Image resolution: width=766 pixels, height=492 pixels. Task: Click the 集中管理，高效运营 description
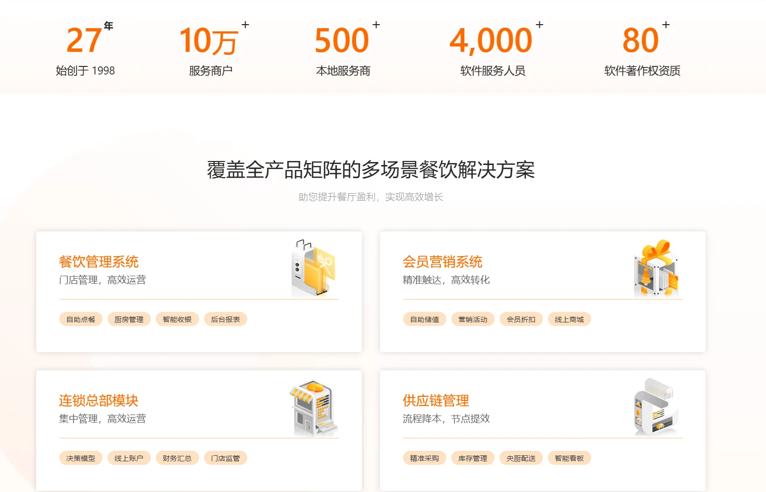[103, 419]
